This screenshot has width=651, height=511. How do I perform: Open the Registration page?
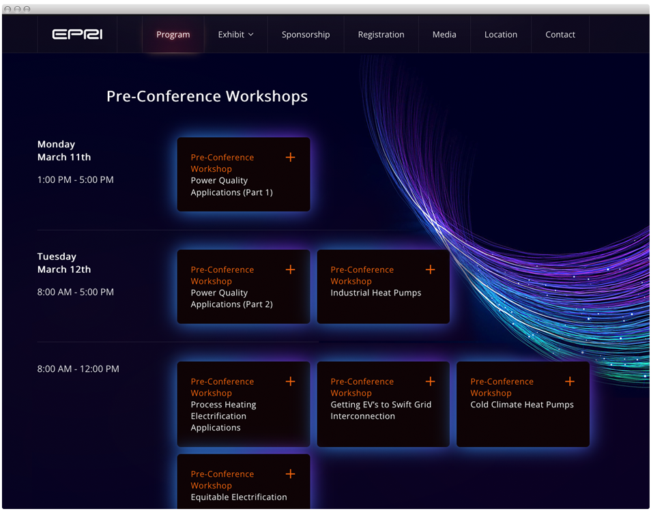coord(381,34)
